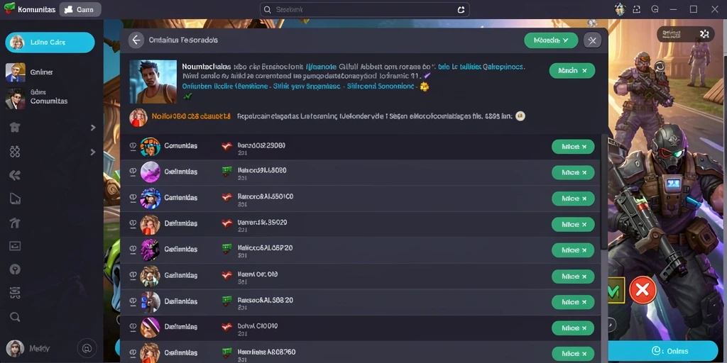Toggle the pin marker on the purple spiky avatar row

tap(133, 250)
